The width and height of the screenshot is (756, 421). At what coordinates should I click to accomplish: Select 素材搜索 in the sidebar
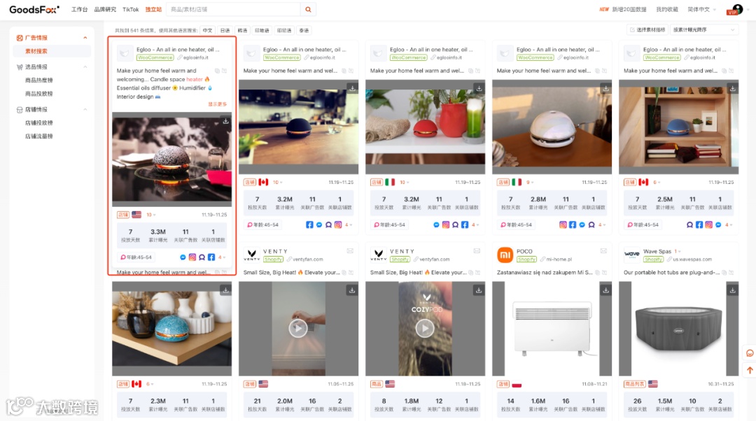pos(36,51)
